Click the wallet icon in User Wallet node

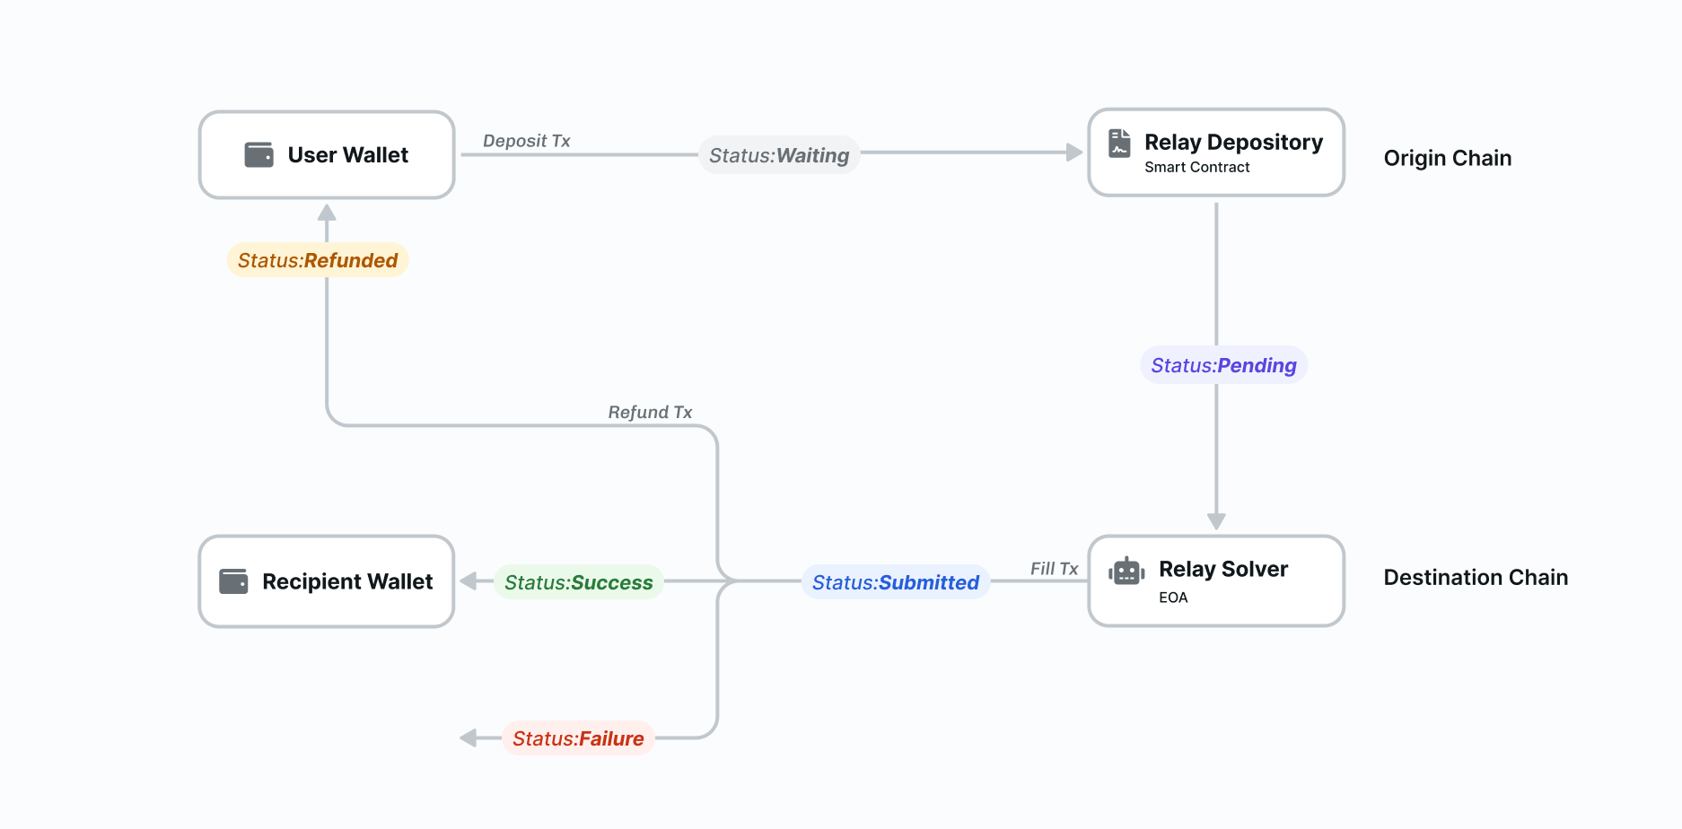[259, 154]
